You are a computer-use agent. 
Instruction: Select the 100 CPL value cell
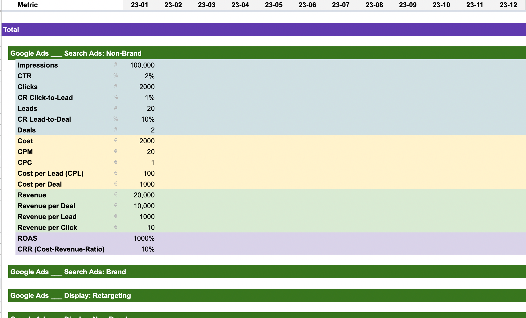pos(149,173)
